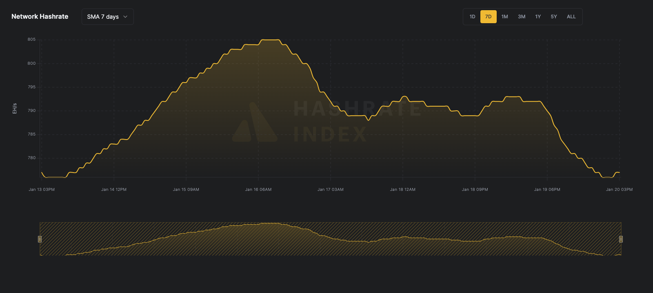Click the 785 y-axis value
The height and width of the screenshot is (293, 653).
[31, 134]
